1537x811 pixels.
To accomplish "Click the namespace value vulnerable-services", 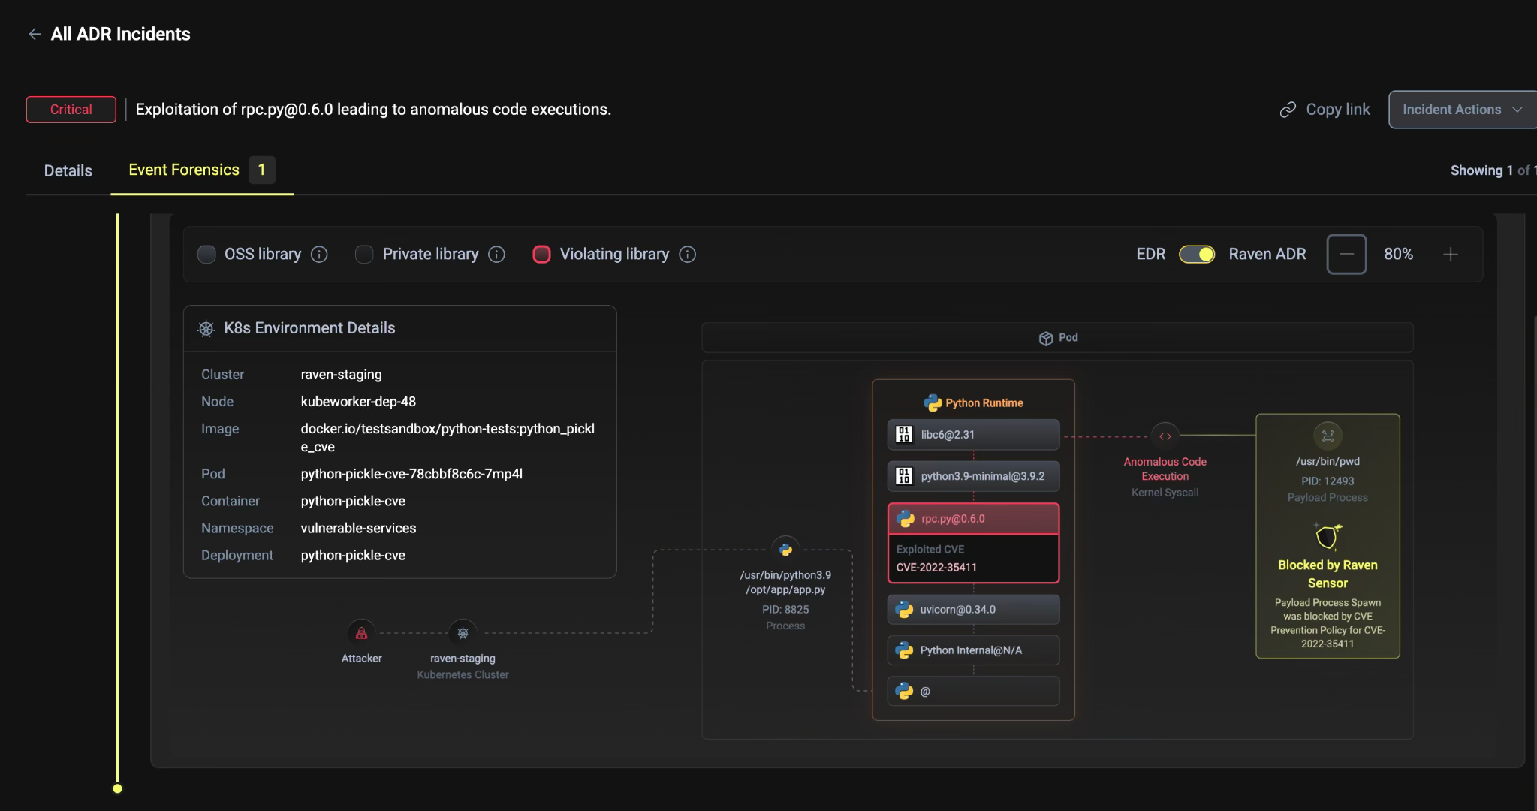I will click(358, 529).
